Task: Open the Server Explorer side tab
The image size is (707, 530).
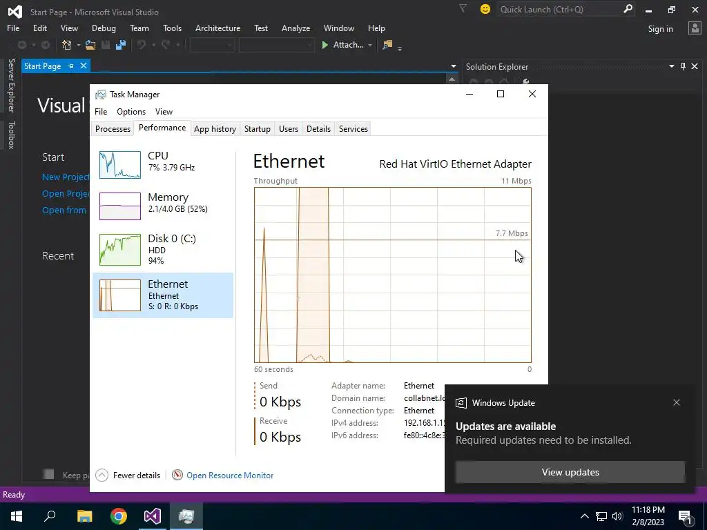Action: (11, 85)
